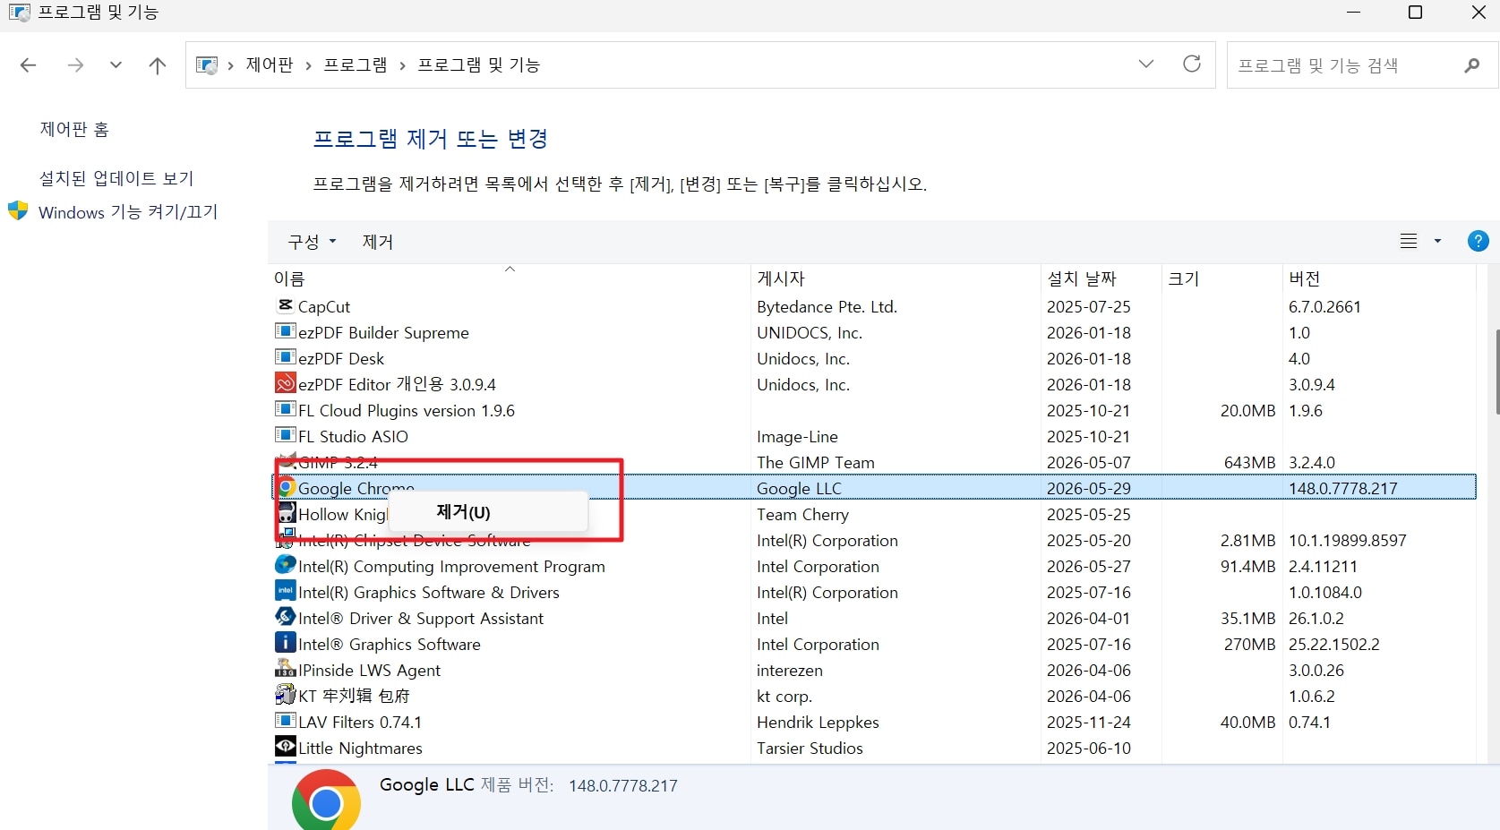Click the search magnifier icon
Screen dimensions: 1500x830
tap(1472, 65)
